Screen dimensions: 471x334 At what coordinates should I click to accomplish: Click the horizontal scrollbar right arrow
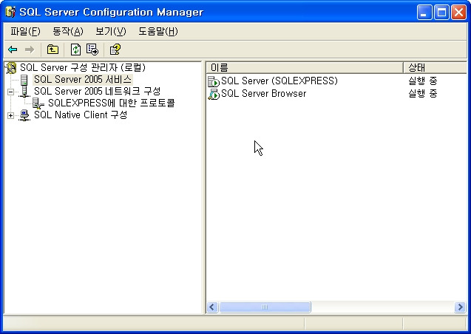click(x=460, y=307)
